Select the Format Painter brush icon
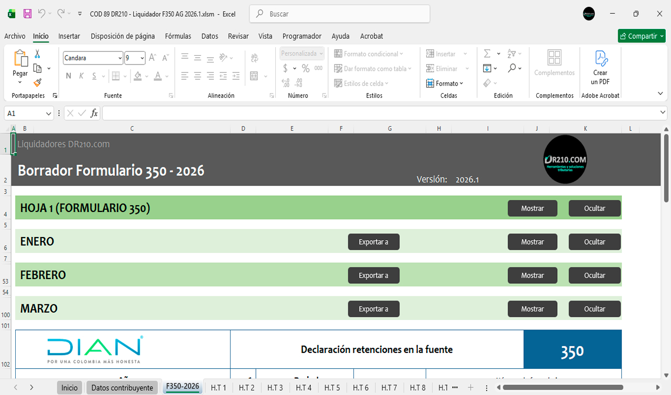671x395 pixels. tap(37, 83)
